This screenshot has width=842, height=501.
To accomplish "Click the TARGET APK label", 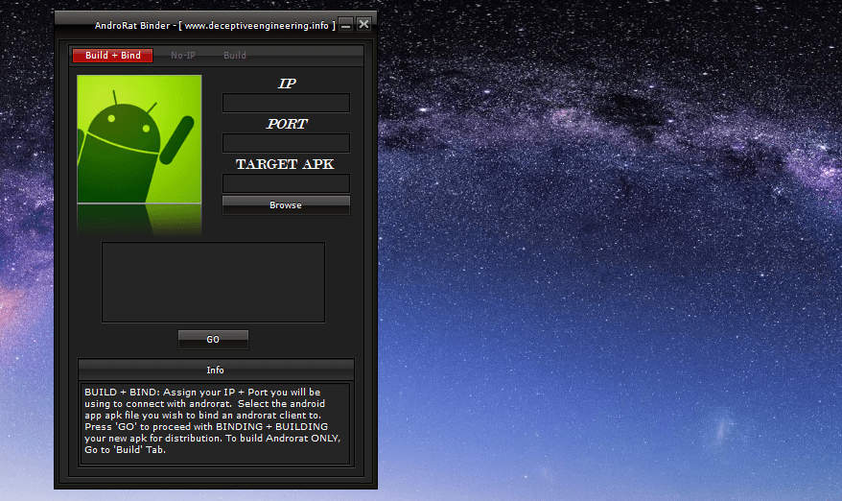I will point(285,164).
